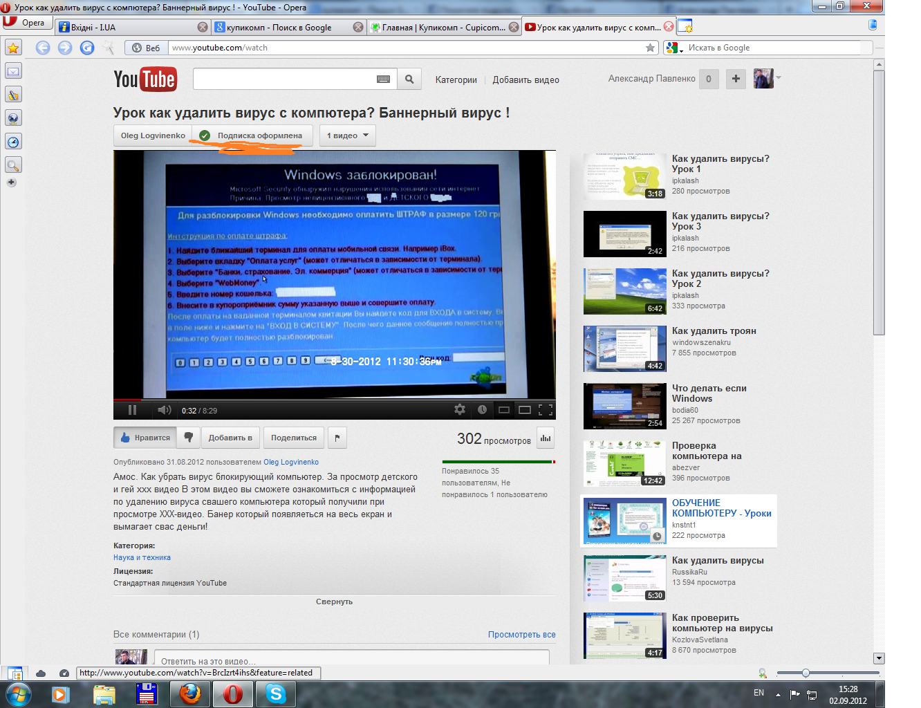This screenshot has height=708, width=921.
Task: Open the EN language indicator in tray
Action: (x=759, y=693)
